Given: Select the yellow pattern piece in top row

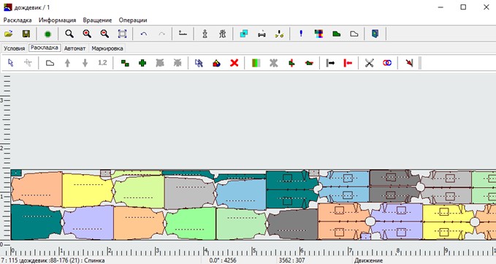Looking at the screenshot, I should [x=88, y=190].
